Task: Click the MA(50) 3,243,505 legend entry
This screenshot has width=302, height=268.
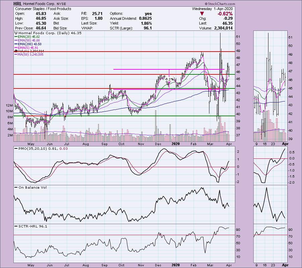Action: pos(29,55)
